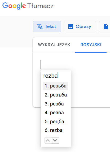This screenshot has width=110, height=152.
Task: Click the Google logo
Action: point(14,6)
